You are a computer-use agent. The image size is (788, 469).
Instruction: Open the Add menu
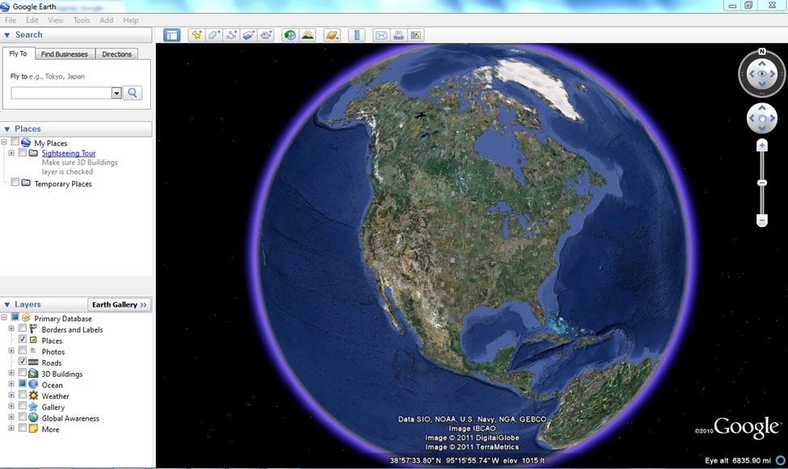click(x=106, y=20)
